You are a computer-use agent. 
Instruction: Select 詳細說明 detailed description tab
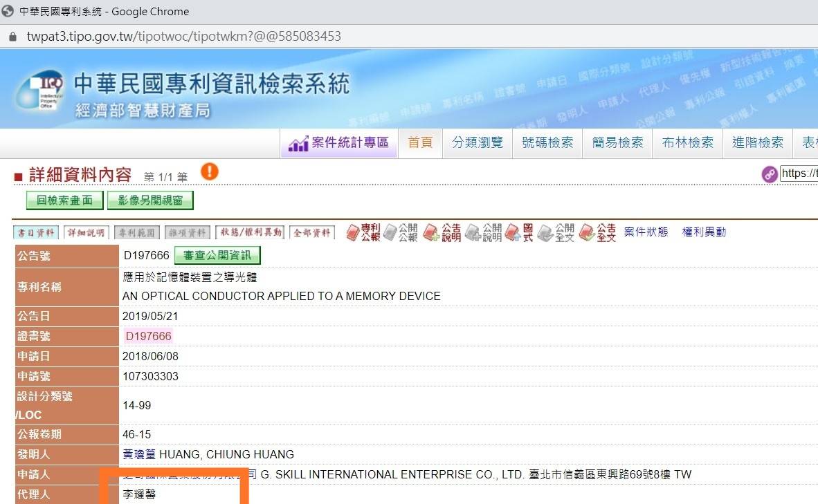86,232
